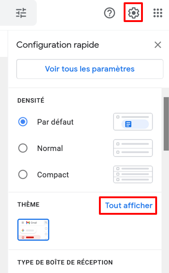
Task: Select the Compact density radio button
Action: [x=23, y=174]
